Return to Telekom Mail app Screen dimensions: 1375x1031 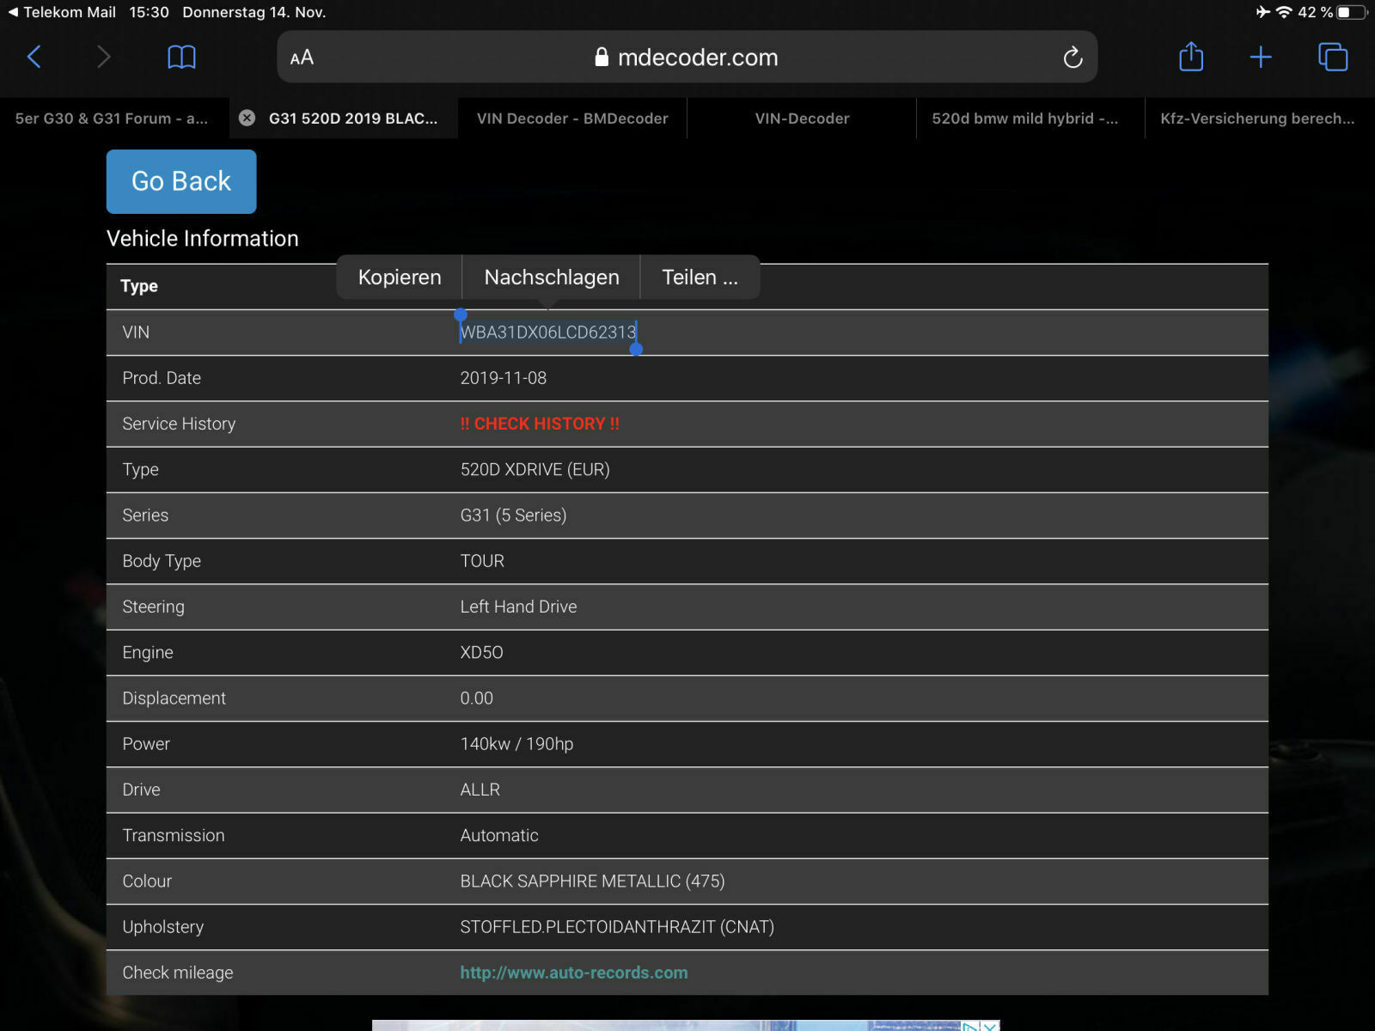[62, 12]
